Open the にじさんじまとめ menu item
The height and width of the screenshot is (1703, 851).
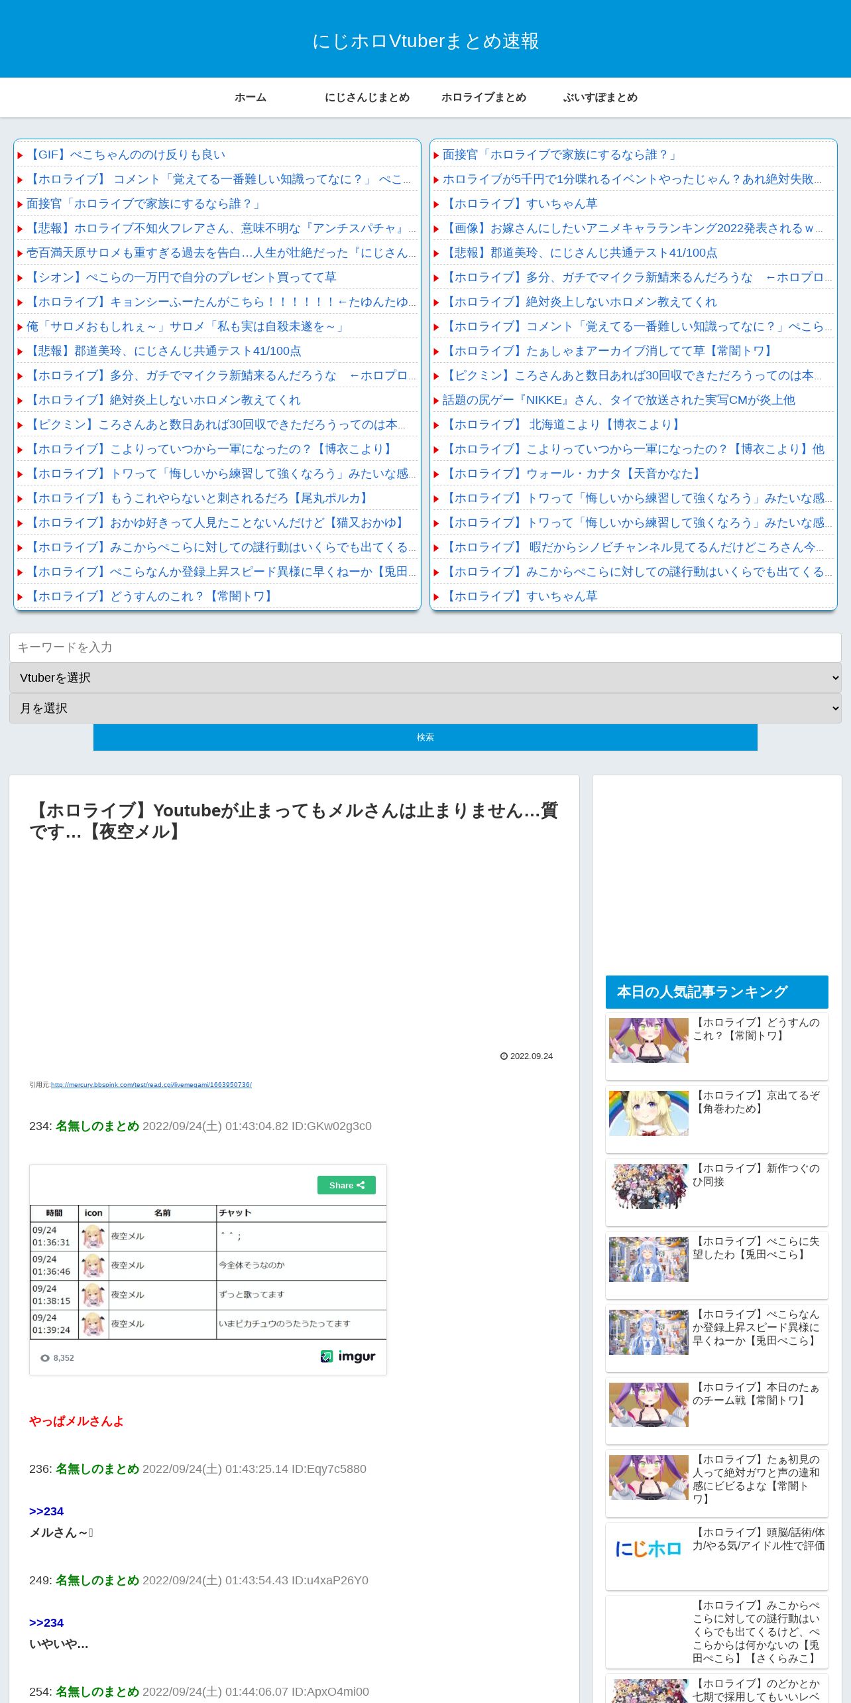(x=367, y=97)
